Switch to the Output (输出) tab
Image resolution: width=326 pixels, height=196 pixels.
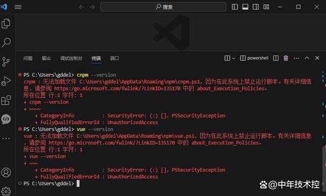[x=46, y=58]
